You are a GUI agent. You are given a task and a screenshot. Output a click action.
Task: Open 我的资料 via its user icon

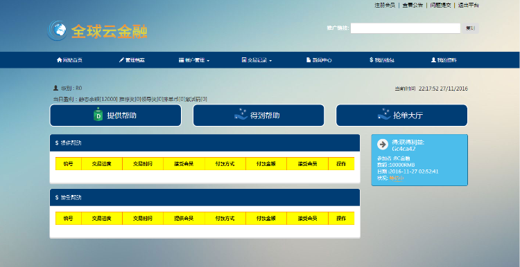(433, 60)
